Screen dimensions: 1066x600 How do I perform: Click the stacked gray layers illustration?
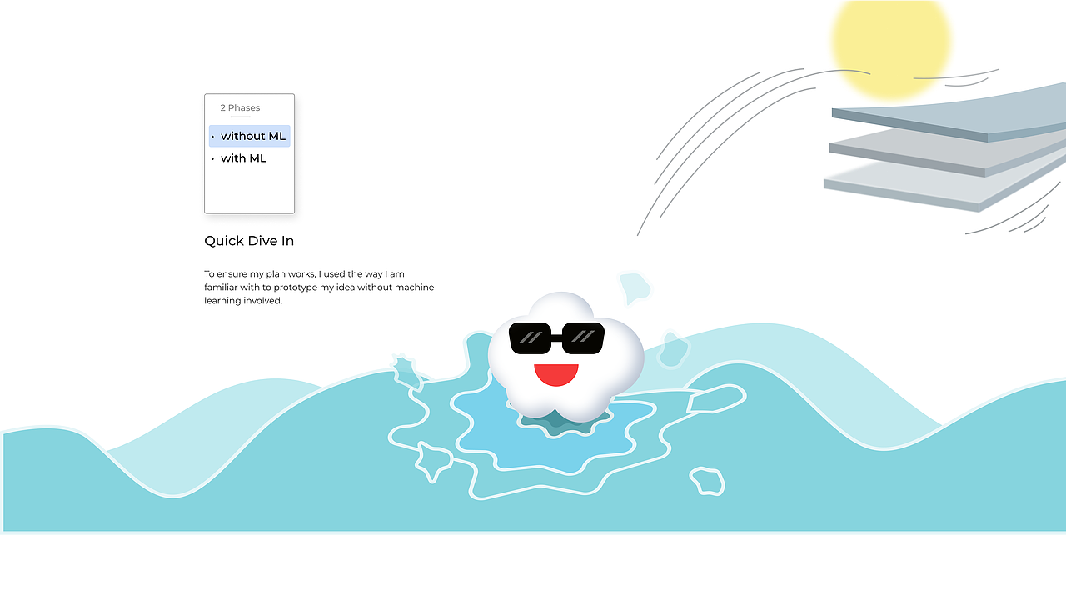[946, 147]
